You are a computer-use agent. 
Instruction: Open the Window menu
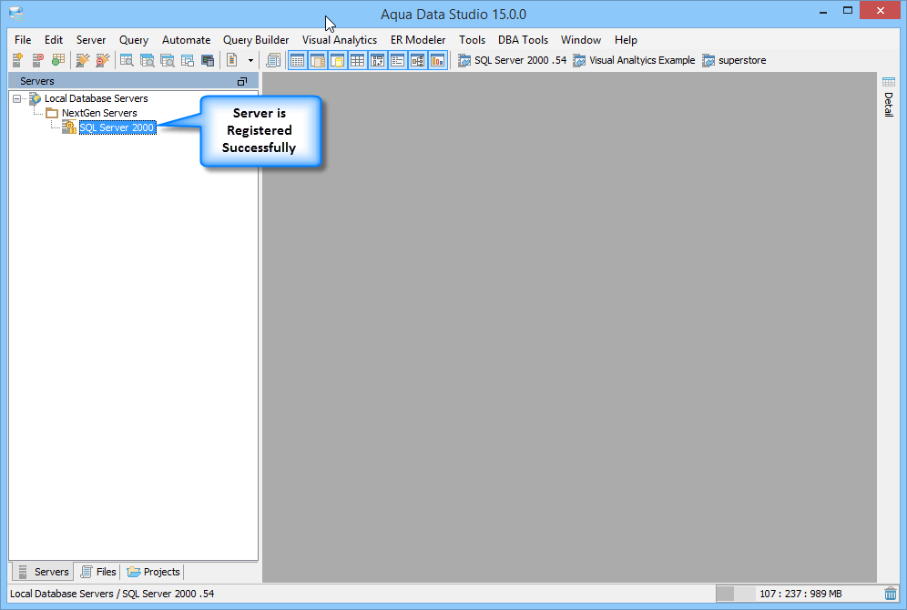point(581,40)
